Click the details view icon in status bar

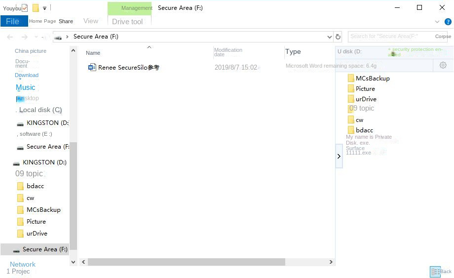[435, 271]
